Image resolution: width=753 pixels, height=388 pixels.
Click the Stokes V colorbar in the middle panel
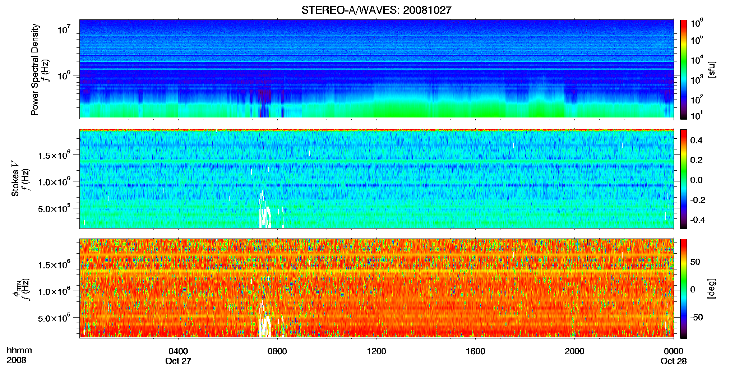(x=684, y=179)
